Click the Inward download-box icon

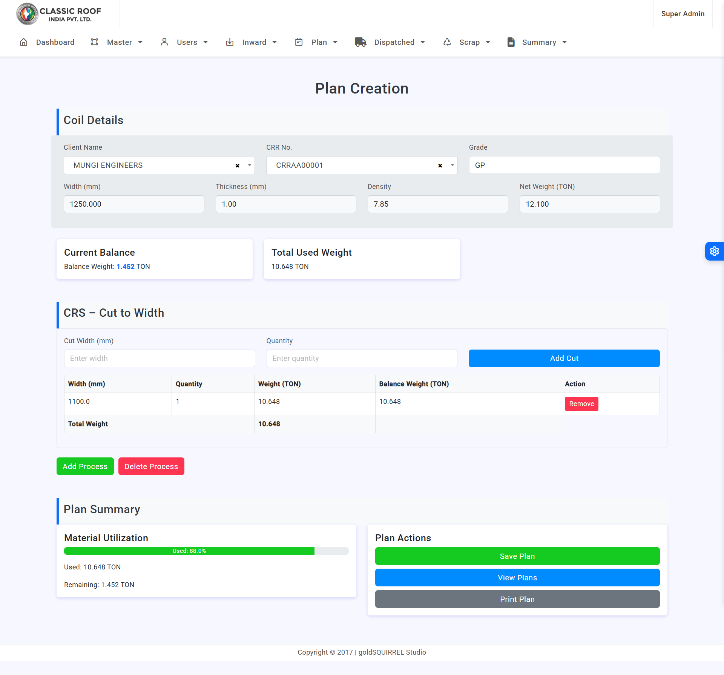[230, 42]
